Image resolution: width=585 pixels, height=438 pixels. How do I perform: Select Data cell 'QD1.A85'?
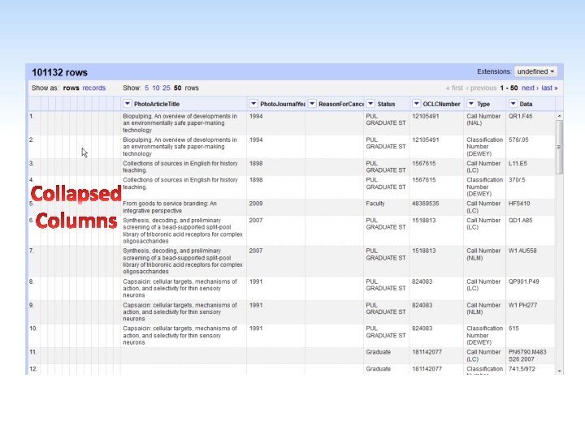click(x=521, y=220)
